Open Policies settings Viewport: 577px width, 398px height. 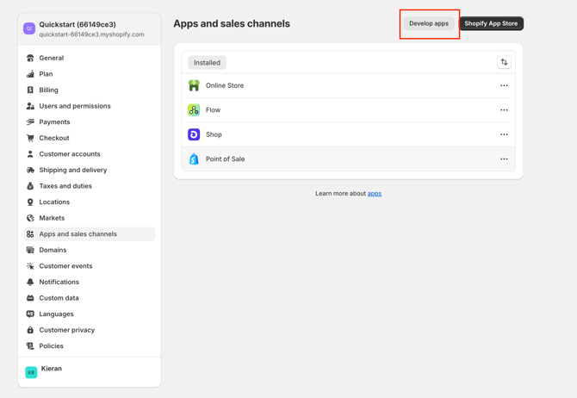click(90, 346)
